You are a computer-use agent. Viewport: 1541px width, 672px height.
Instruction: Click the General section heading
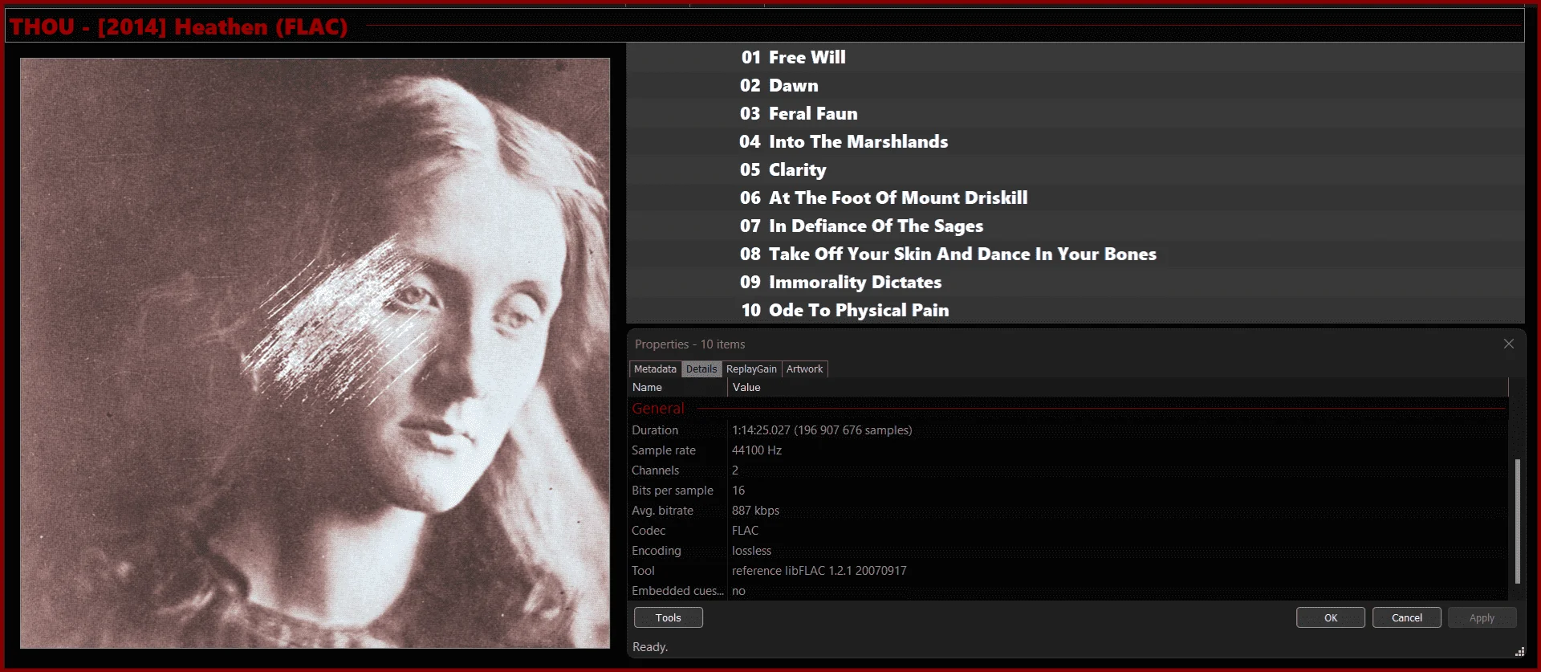coord(658,408)
